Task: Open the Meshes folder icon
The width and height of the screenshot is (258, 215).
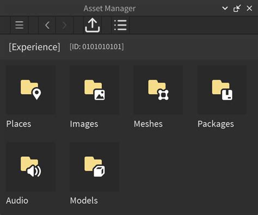Action: (x=158, y=90)
